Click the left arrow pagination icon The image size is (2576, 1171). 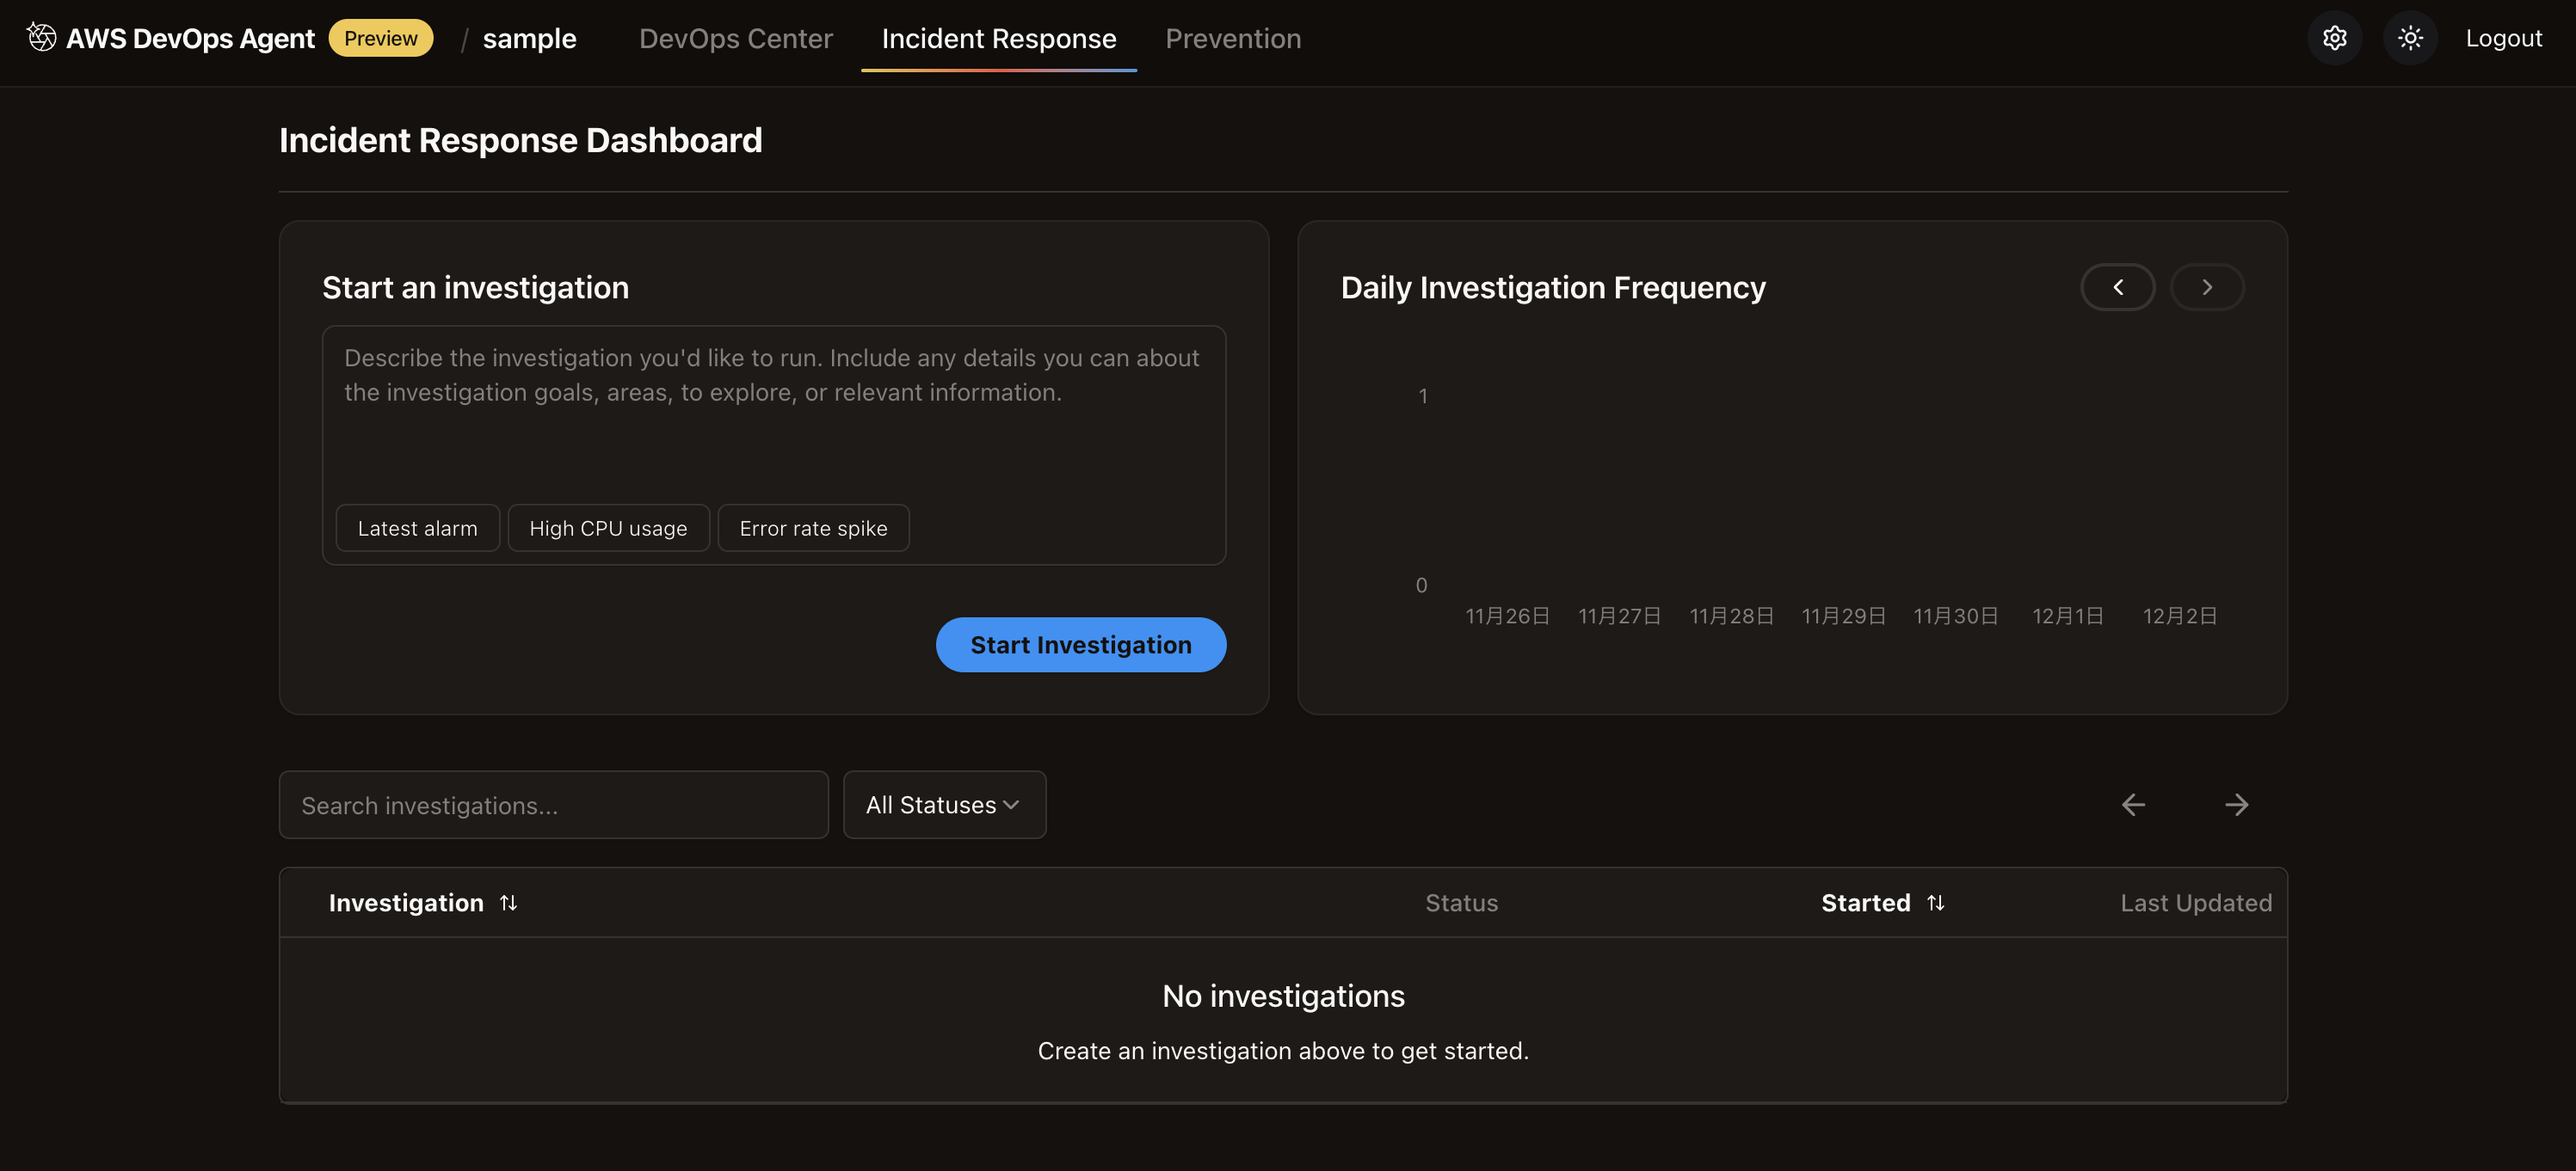pyautogui.click(x=2133, y=806)
